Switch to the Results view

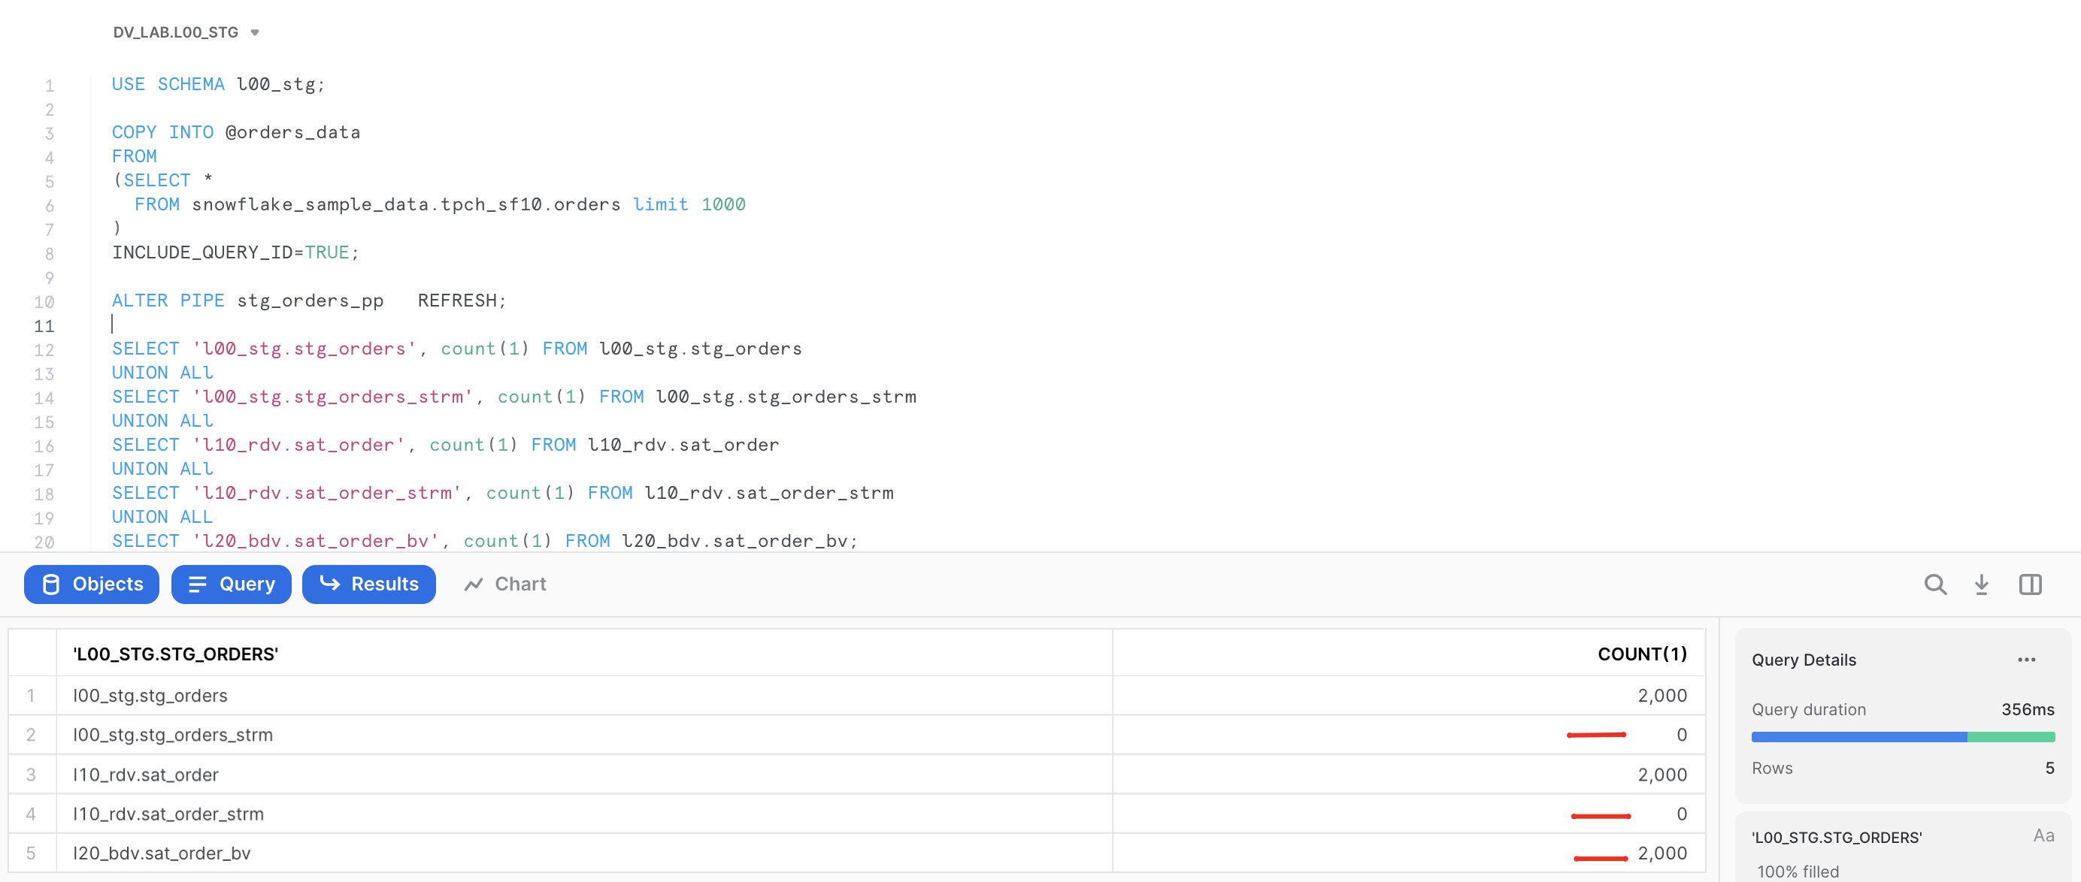tap(369, 584)
